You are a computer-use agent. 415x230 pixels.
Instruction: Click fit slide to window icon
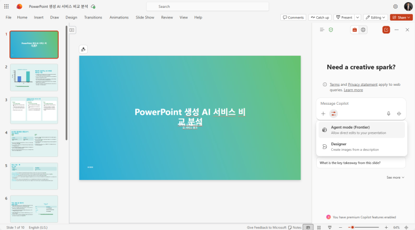pos(407,227)
